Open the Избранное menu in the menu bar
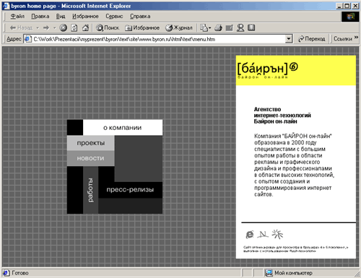361x278 pixels. (85, 16)
